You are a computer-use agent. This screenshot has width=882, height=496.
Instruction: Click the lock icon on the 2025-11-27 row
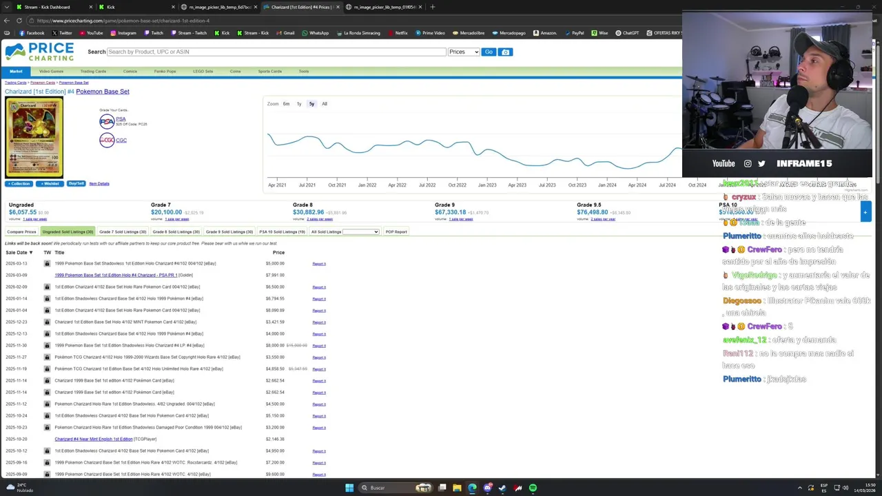click(47, 357)
